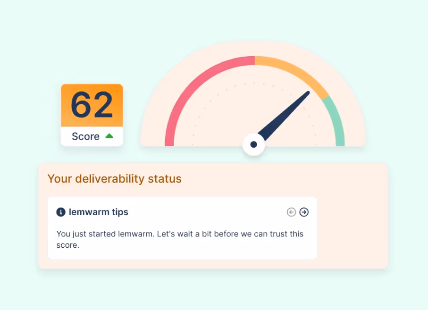428x310 pixels.
Task: Click the previous arrow in lemwarm tips
Action: (x=291, y=212)
